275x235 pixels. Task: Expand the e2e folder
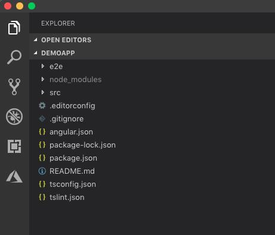152,66
